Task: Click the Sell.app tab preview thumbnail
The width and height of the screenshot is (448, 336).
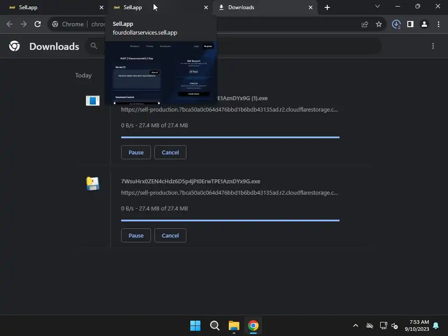Action: 161,73
